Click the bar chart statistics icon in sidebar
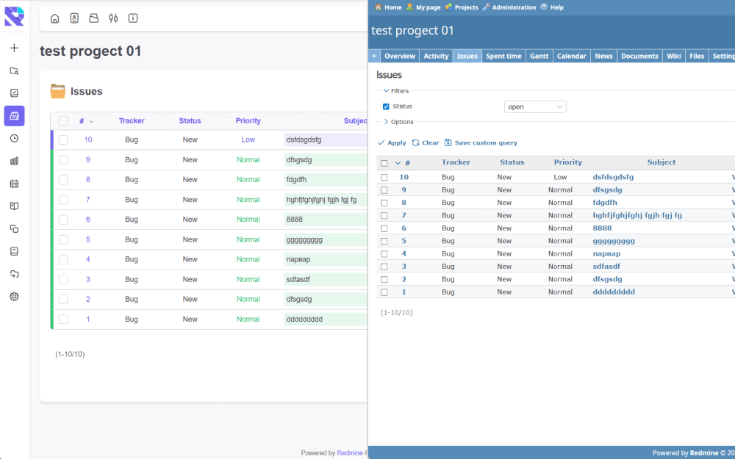This screenshot has width=735, height=459. [x=14, y=161]
